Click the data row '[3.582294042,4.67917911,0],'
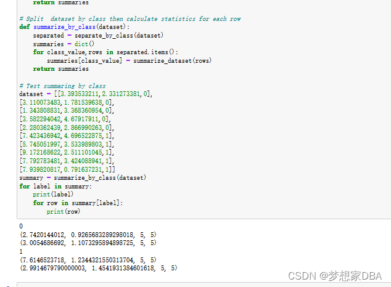The image size is (391, 287). click(65, 119)
